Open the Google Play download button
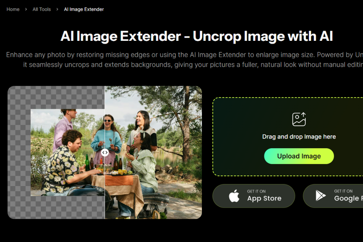This screenshot has height=242, width=363. click(333, 196)
